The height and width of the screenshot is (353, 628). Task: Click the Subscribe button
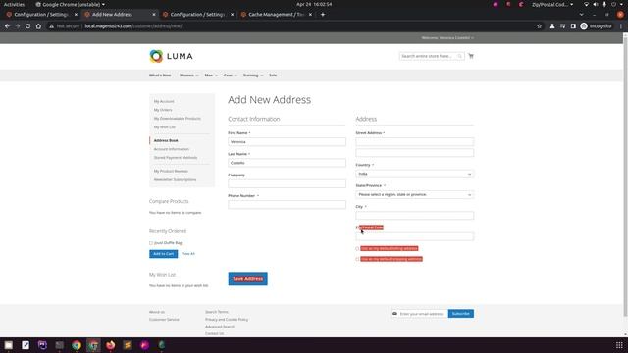click(461, 314)
